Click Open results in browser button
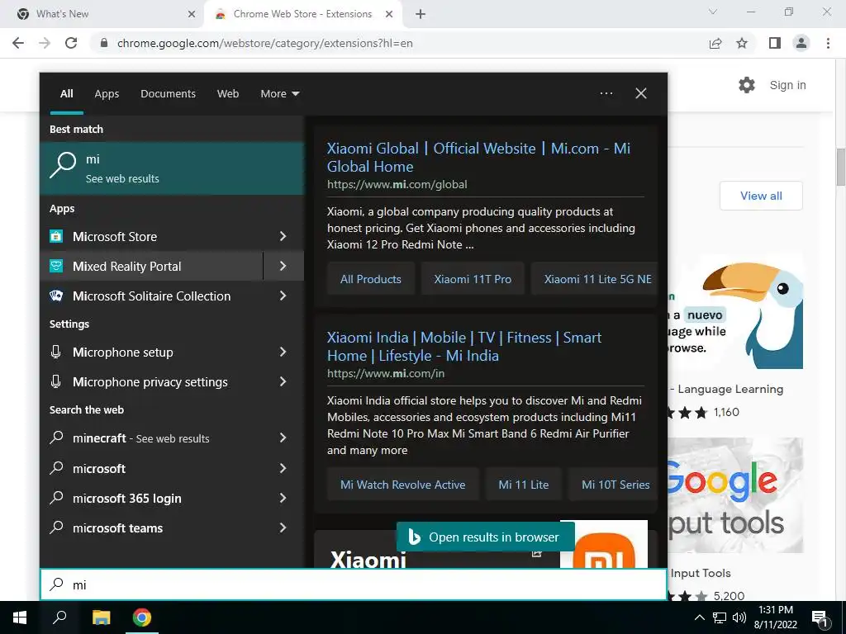846x634 pixels. [485, 537]
